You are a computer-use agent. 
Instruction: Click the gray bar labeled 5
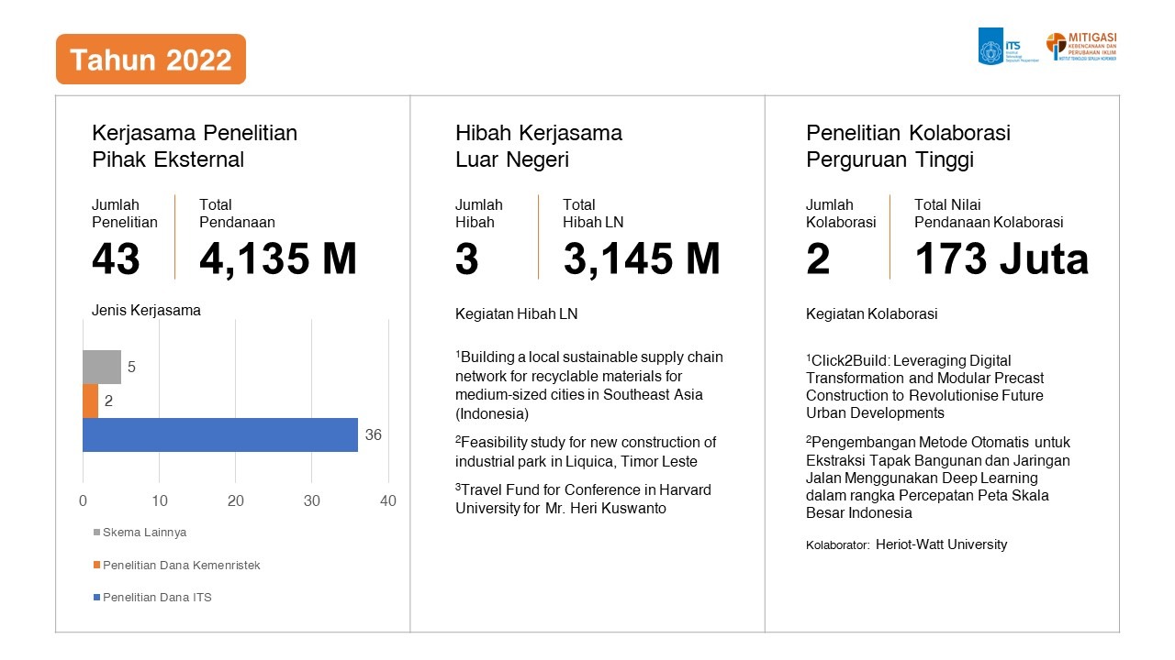click(x=101, y=367)
